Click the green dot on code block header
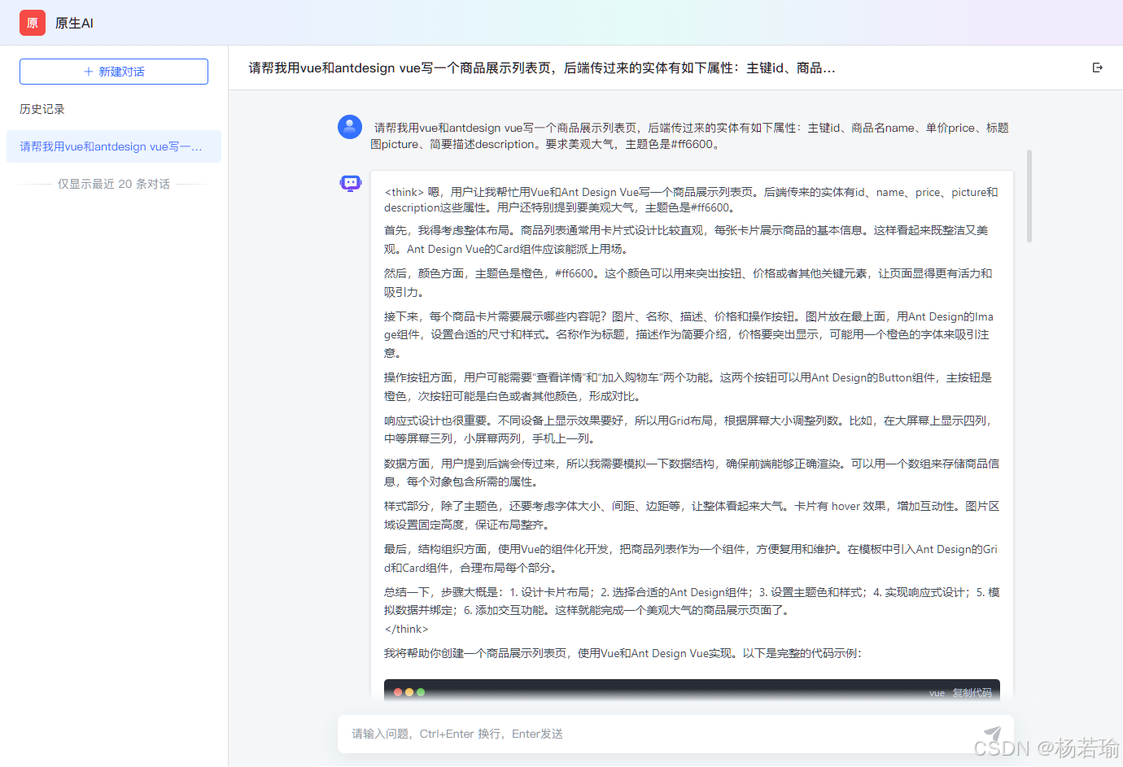This screenshot has height=767, width=1123. click(x=421, y=692)
